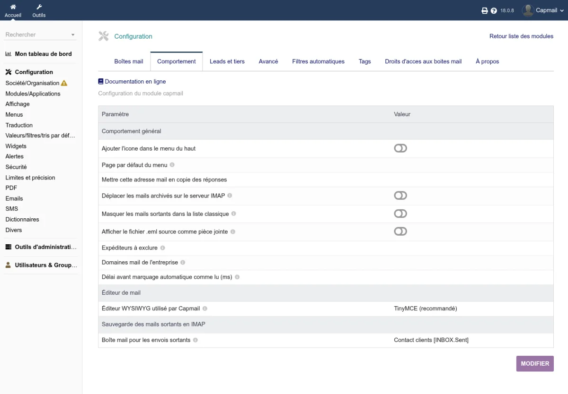Open Modules/Applications in sidebar
568x394 pixels.
click(x=33, y=94)
